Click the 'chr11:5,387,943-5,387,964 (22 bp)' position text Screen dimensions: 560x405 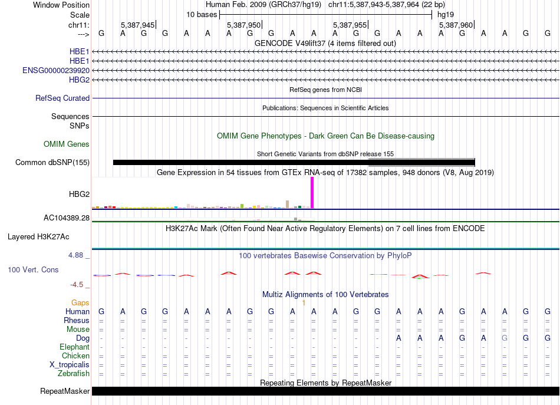387,5
